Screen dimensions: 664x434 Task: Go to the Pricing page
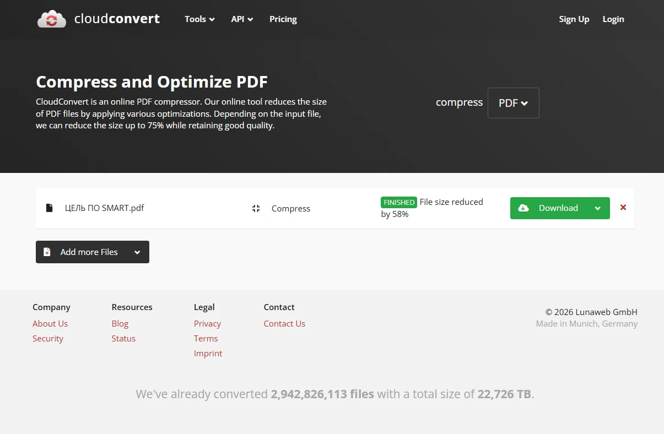click(283, 19)
